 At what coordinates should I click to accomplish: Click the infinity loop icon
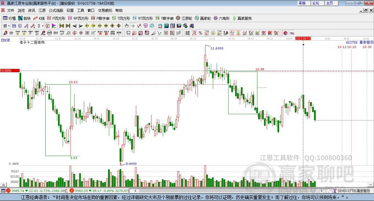(x=292, y=33)
